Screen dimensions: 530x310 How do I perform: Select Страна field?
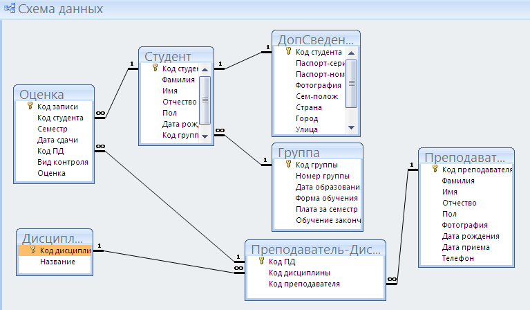310,108
